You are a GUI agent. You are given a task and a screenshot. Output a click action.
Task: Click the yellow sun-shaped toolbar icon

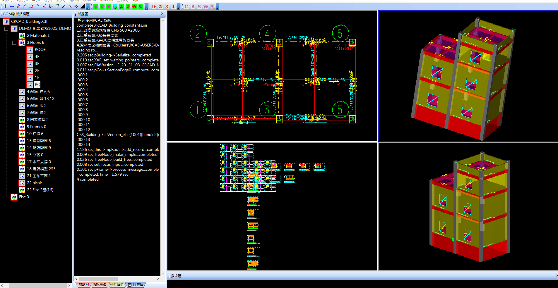(x=76, y=6)
